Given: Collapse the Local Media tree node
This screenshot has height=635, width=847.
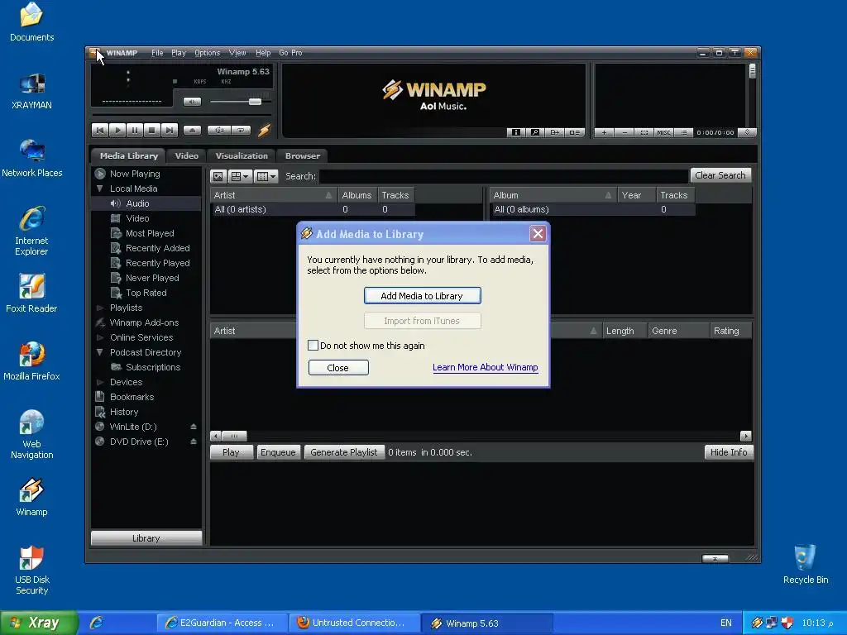Looking at the screenshot, I should coord(99,189).
